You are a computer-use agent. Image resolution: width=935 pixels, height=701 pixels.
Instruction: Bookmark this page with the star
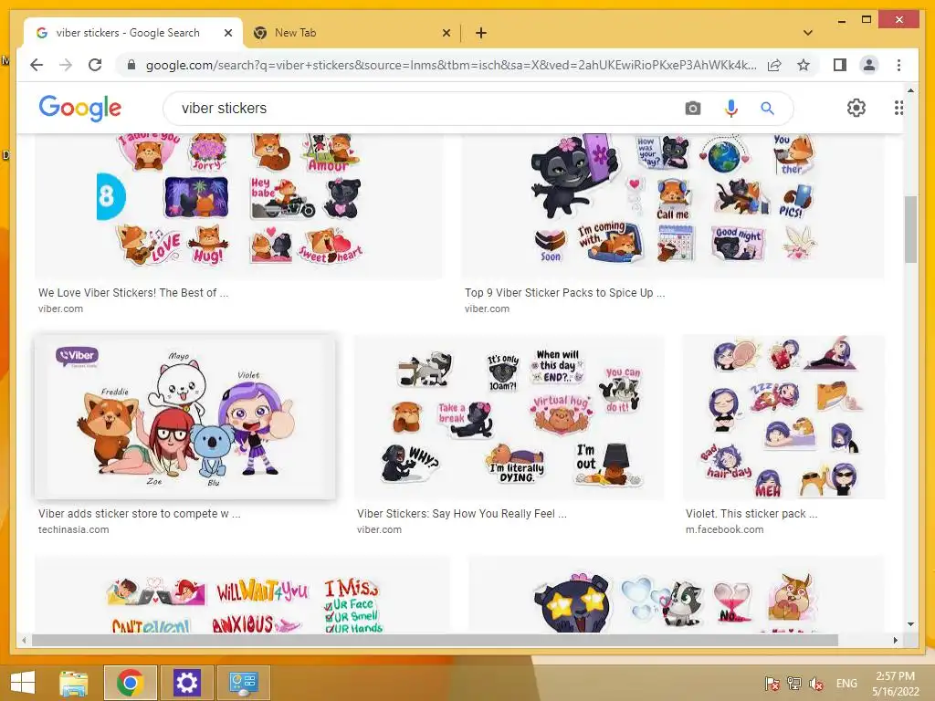tap(804, 65)
